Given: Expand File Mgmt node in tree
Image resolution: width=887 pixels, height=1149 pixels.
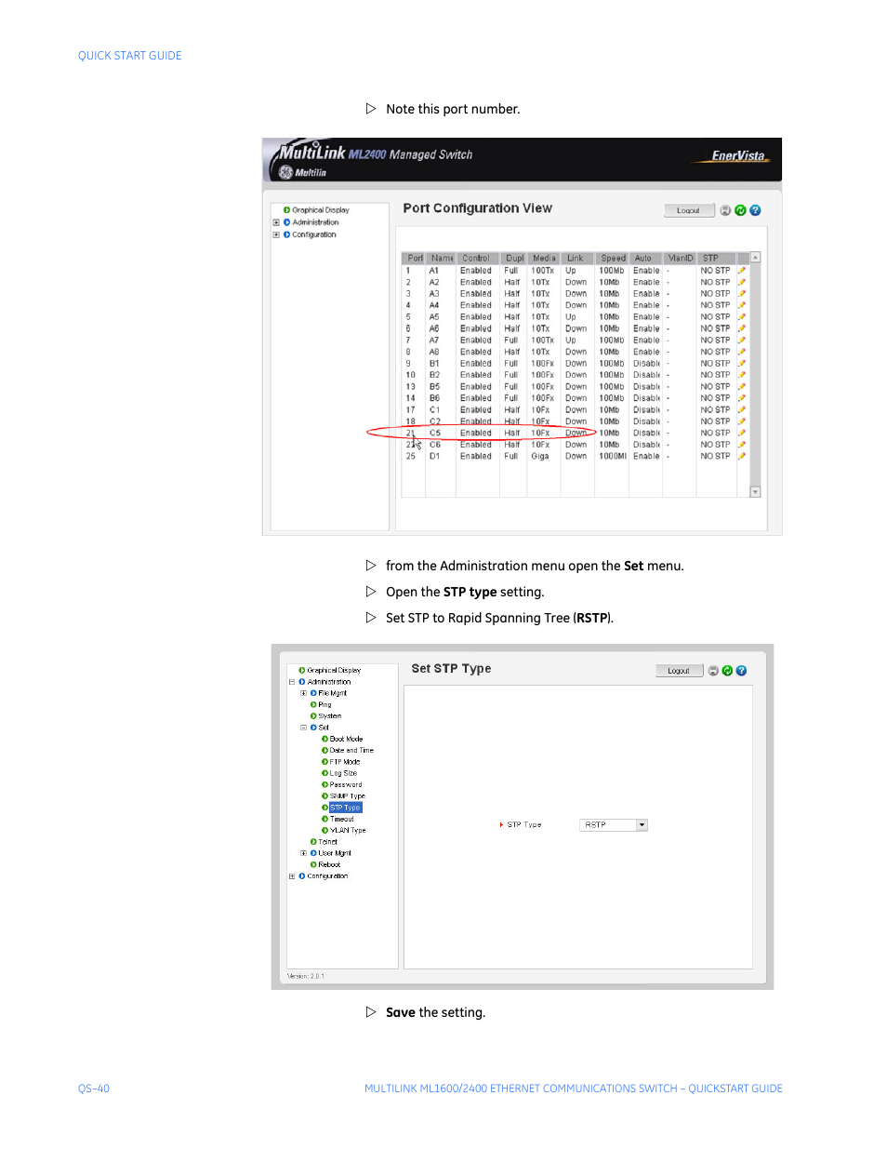Looking at the screenshot, I should (x=303, y=693).
